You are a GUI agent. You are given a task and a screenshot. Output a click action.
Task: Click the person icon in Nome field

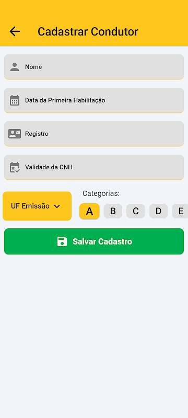(x=15, y=67)
